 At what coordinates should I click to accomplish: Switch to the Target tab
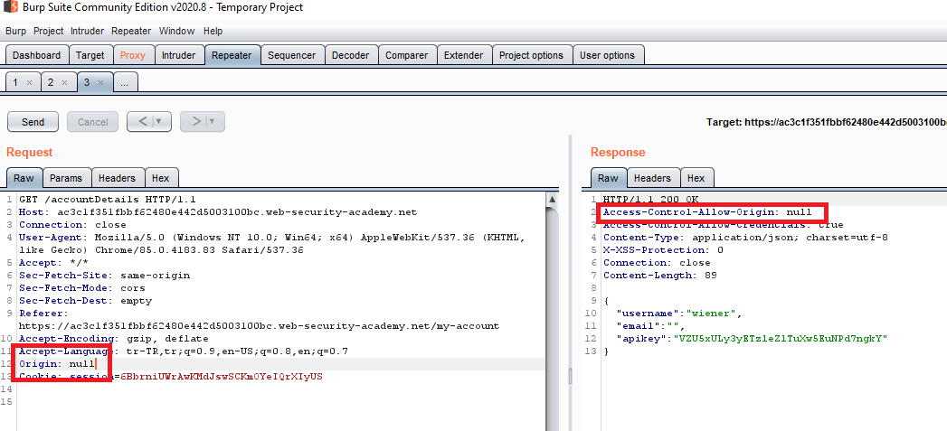click(90, 55)
